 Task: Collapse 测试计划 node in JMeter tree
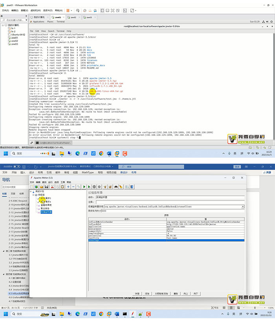coord(31,192)
